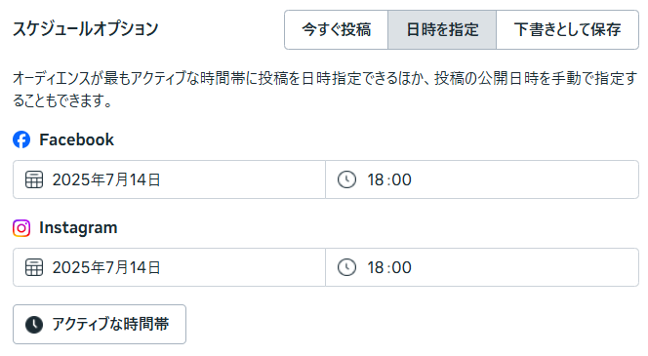Click the clock icon in Instagram time field
648x356 pixels.
tap(346, 267)
